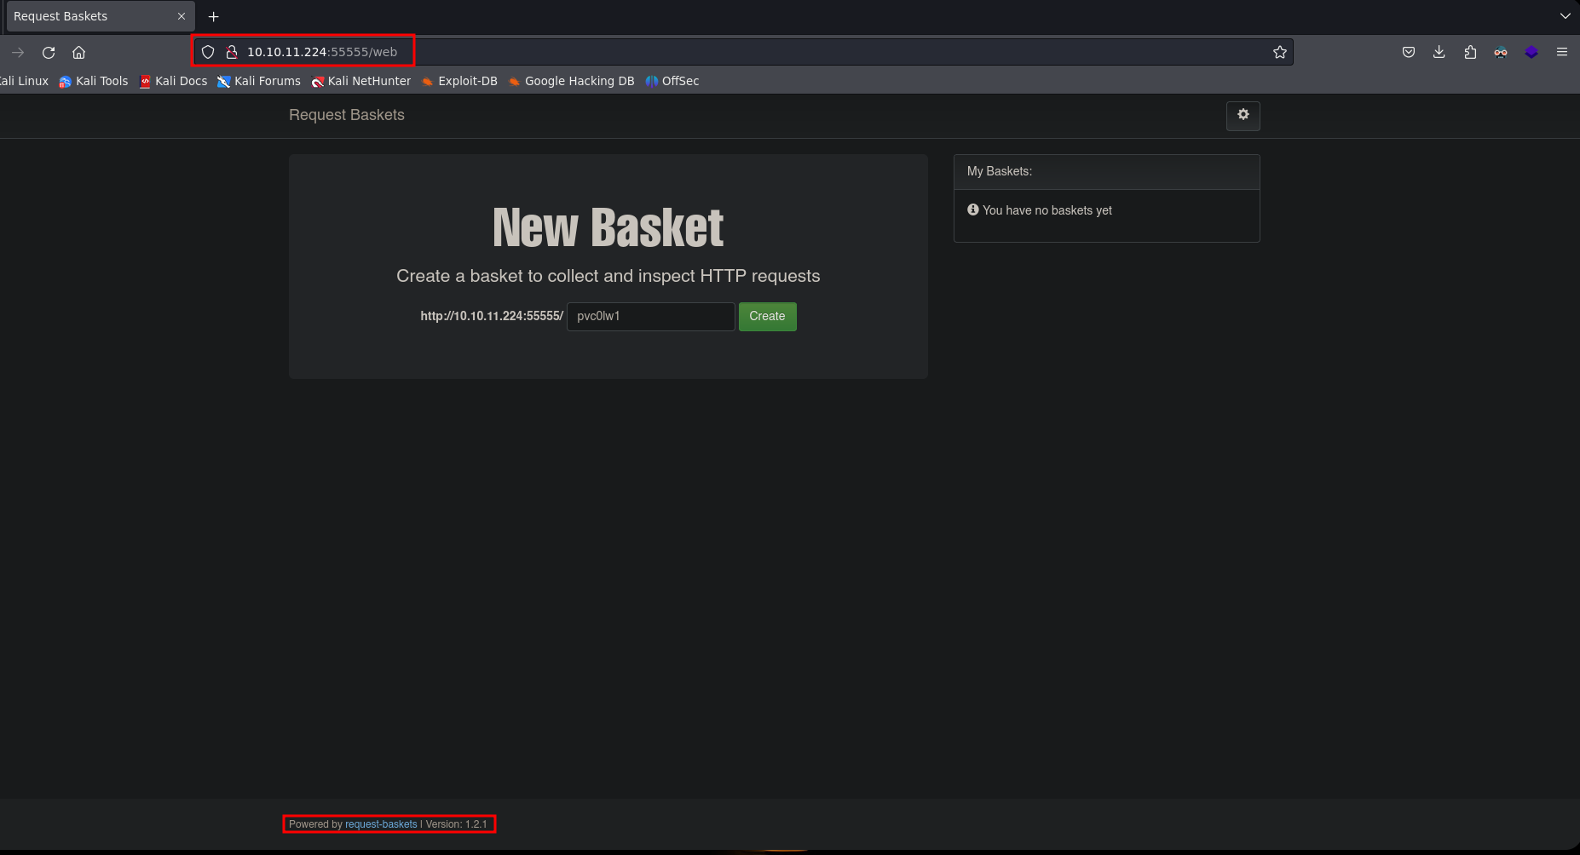Click the Firefox reload page icon
This screenshot has height=855, width=1580.
(49, 53)
